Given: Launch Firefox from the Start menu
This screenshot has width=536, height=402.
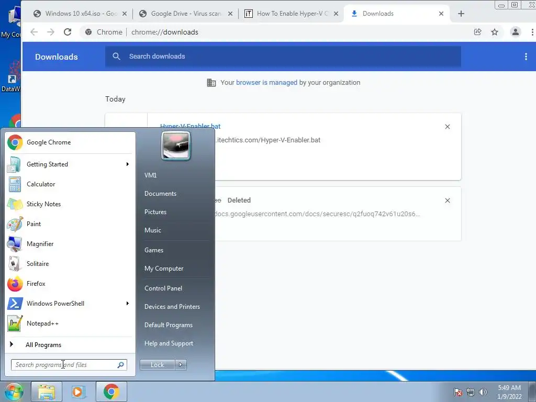Looking at the screenshot, I should pyautogui.click(x=70, y=283).
